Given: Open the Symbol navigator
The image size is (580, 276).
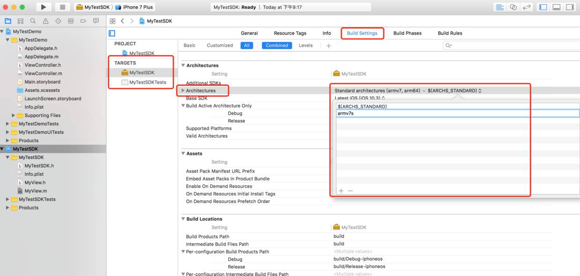Looking at the screenshot, I should click(x=21, y=21).
